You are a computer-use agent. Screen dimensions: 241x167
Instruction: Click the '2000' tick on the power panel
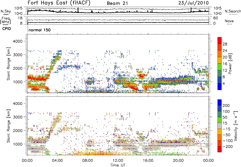[x=17, y=68]
